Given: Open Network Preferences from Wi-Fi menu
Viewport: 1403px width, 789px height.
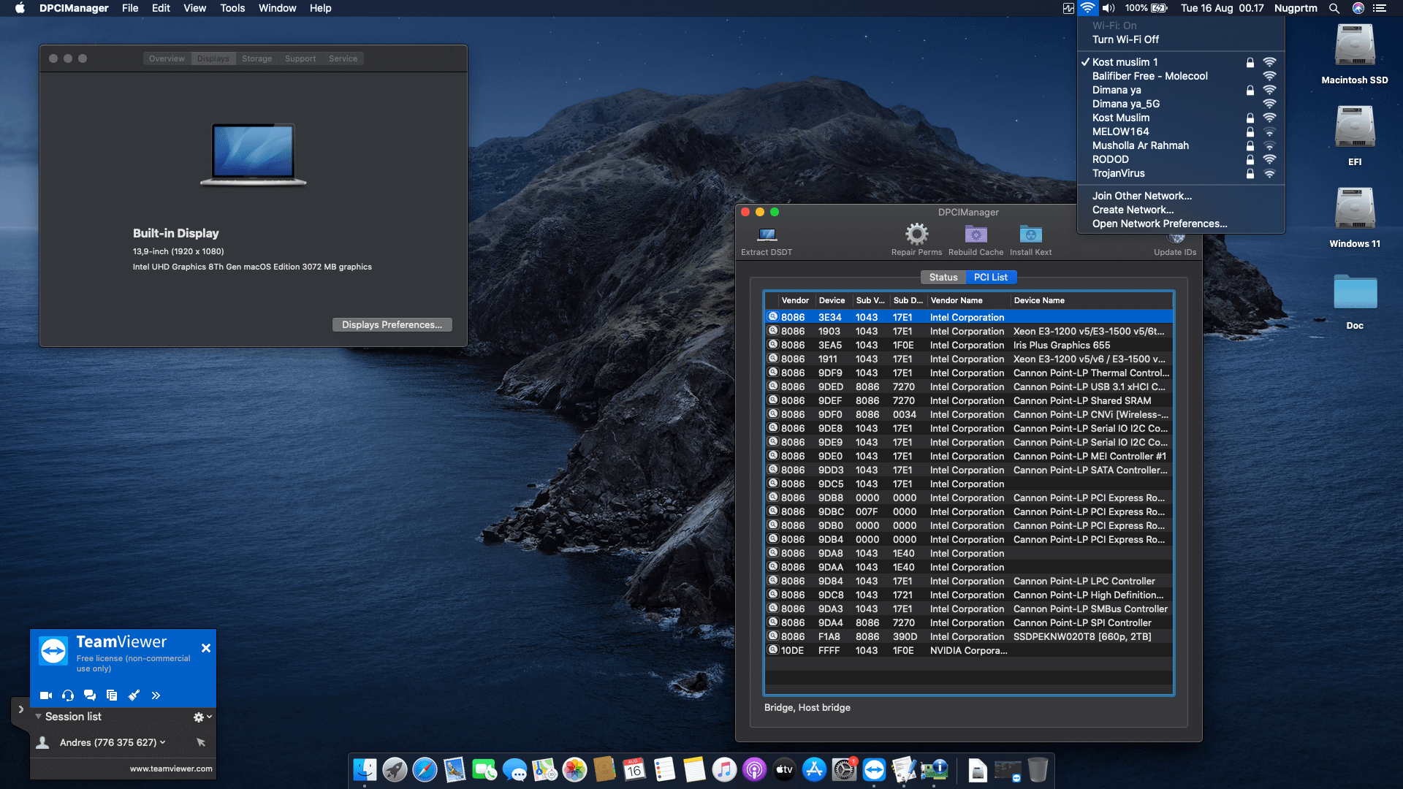Looking at the screenshot, I should [1181, 224].
